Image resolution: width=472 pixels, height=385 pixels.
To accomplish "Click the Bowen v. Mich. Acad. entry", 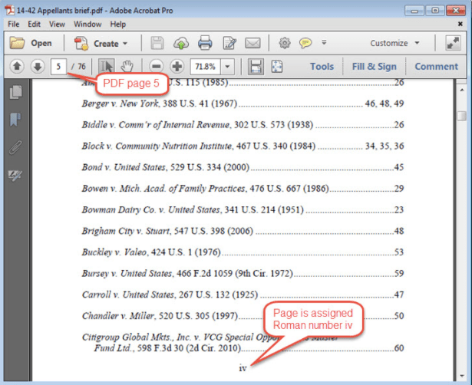I will pyautogui.click(x=243, y=189).
